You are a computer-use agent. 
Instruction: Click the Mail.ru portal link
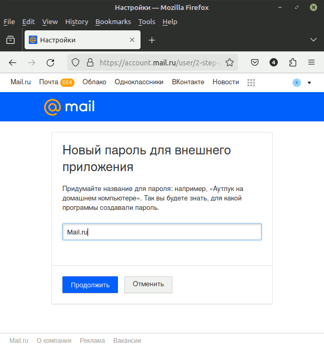click(x=20, y=82)
